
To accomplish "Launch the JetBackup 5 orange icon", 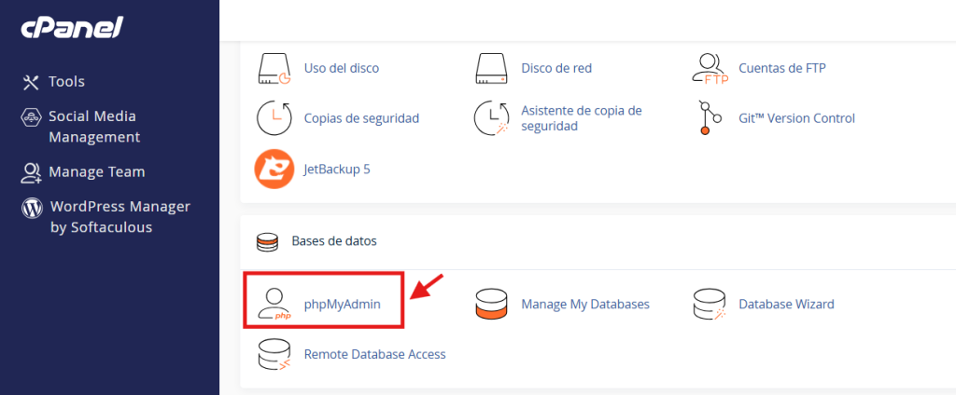I will click(x=274, y=170).
